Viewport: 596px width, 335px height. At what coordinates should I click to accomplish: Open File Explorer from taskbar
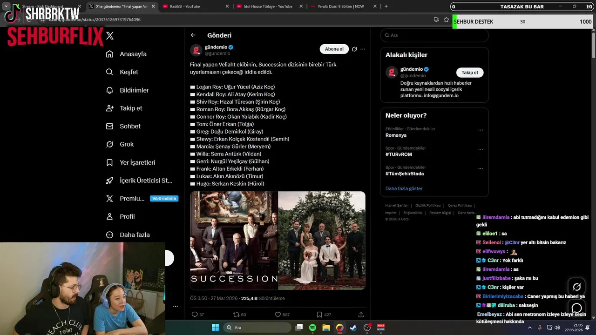click(326, 328)
